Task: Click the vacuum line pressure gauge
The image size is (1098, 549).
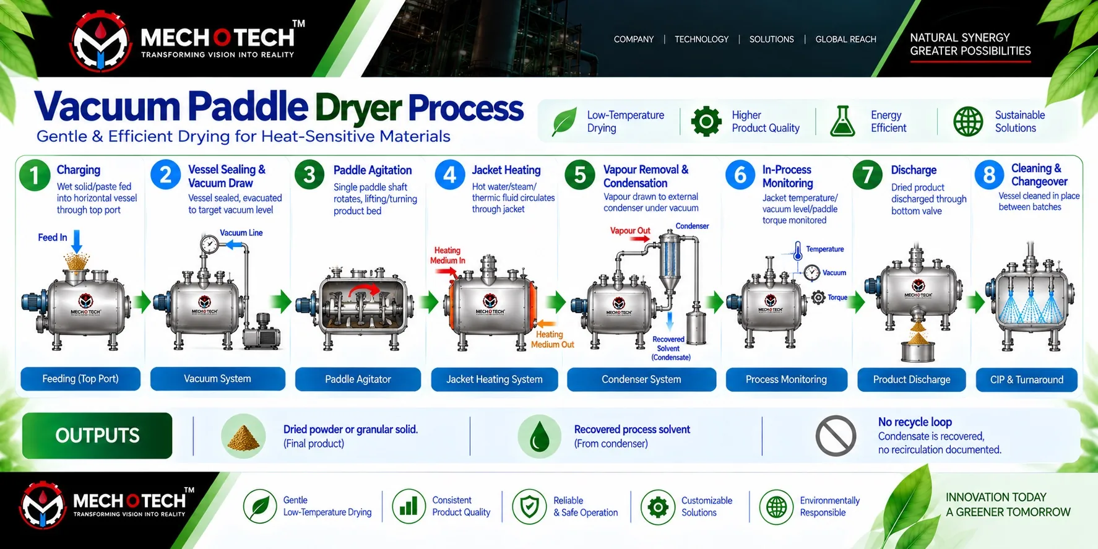Action: coord(209,244)
